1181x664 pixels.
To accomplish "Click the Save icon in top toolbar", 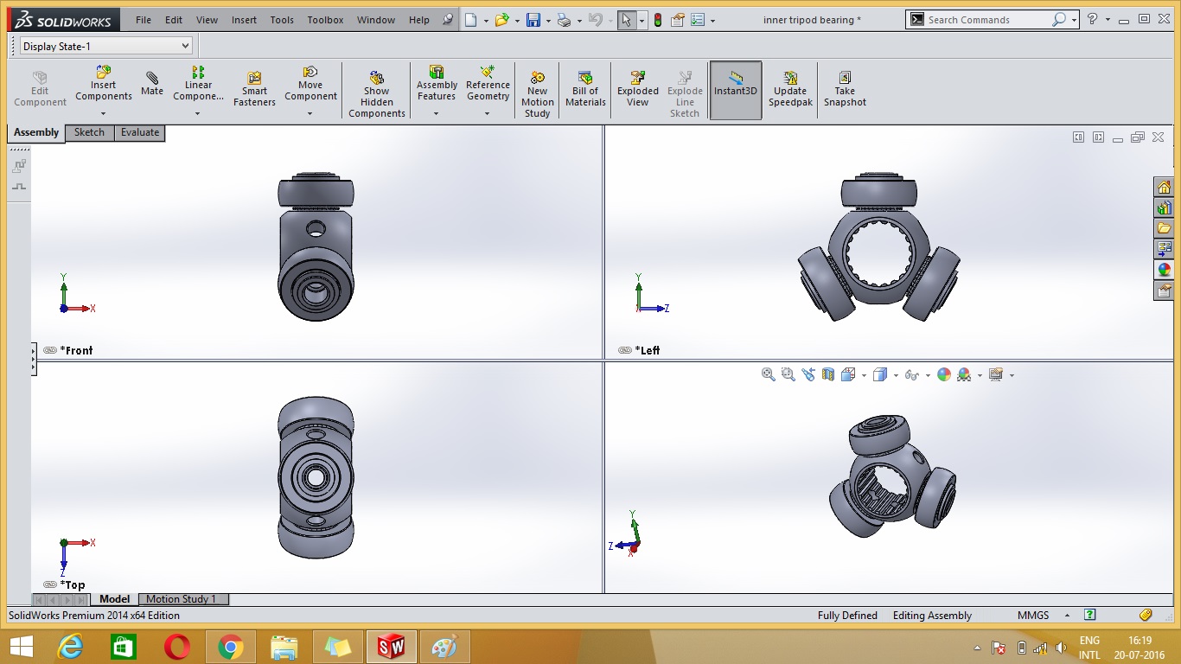I will (x=533, y=20).
